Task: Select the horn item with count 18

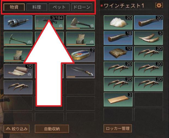Action: tap(118, 38)
